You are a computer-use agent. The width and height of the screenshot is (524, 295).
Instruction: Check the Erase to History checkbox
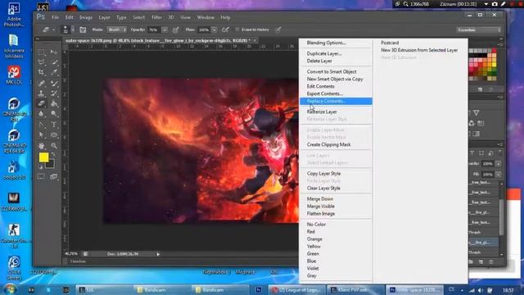coord(237,29)
